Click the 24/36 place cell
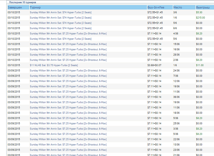The image size is (214, 156). pos(176,70)
